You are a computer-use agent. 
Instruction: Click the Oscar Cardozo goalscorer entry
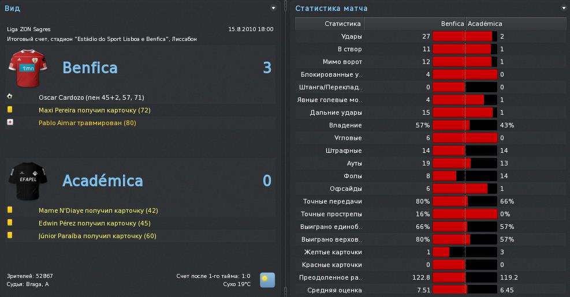click(x=91, y=97)
